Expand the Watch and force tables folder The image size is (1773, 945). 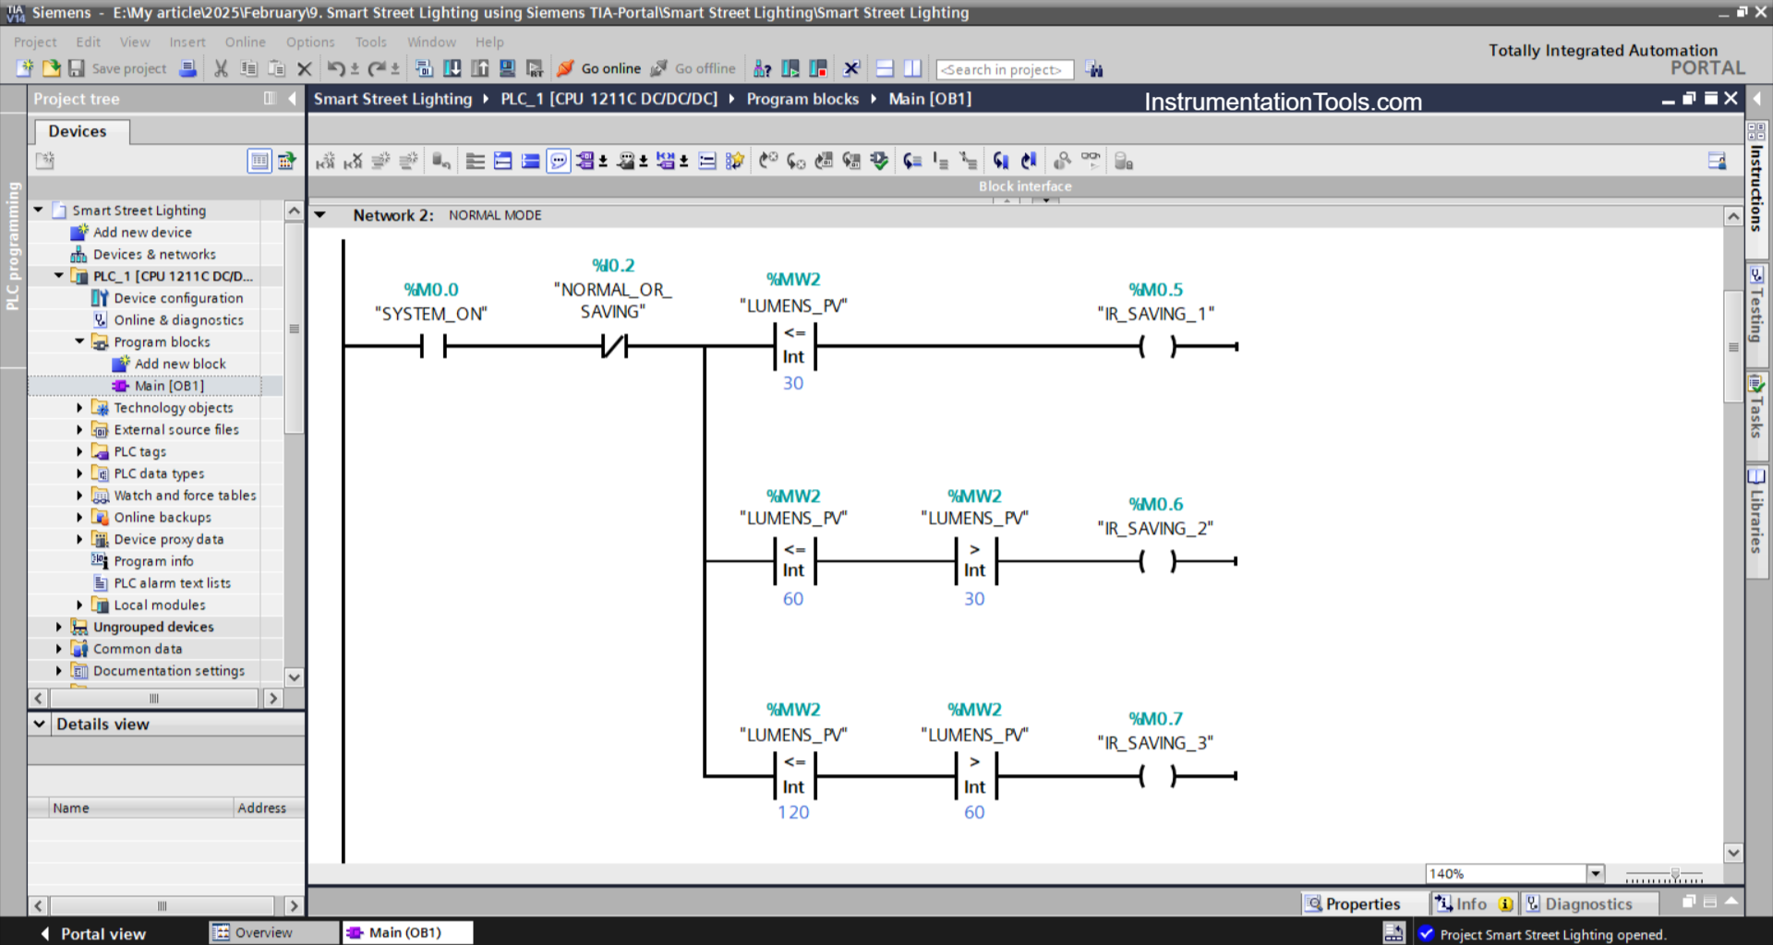(79, 496)
